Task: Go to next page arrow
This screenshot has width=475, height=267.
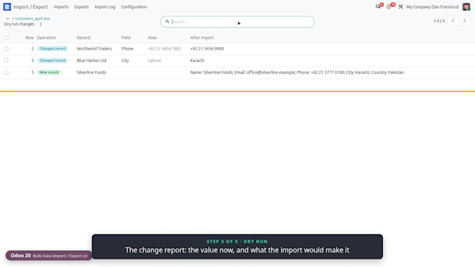Action: click(465, 21)
